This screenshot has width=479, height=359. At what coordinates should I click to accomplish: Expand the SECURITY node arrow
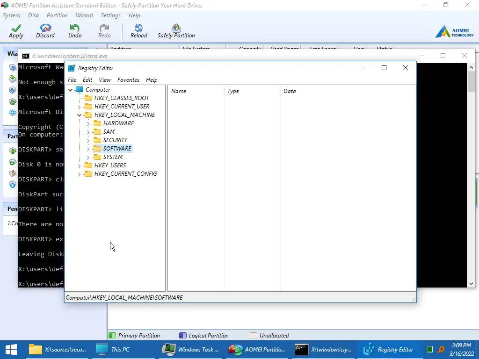[x=88, y=140]
